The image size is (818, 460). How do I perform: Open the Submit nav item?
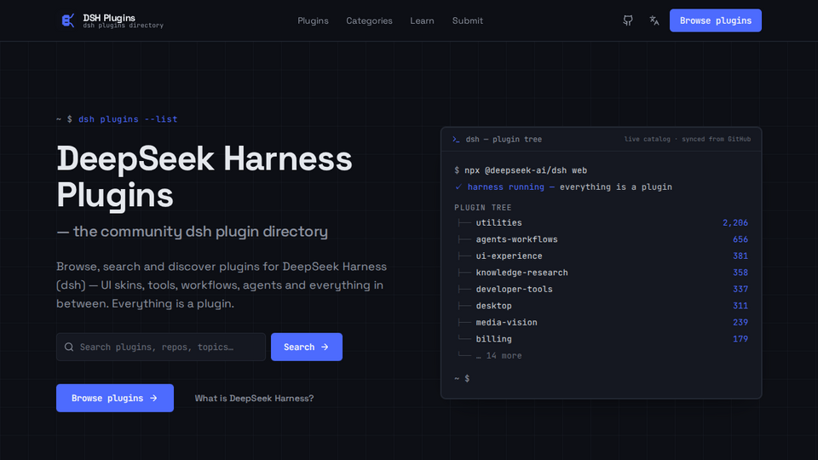(x=468, y=20)
